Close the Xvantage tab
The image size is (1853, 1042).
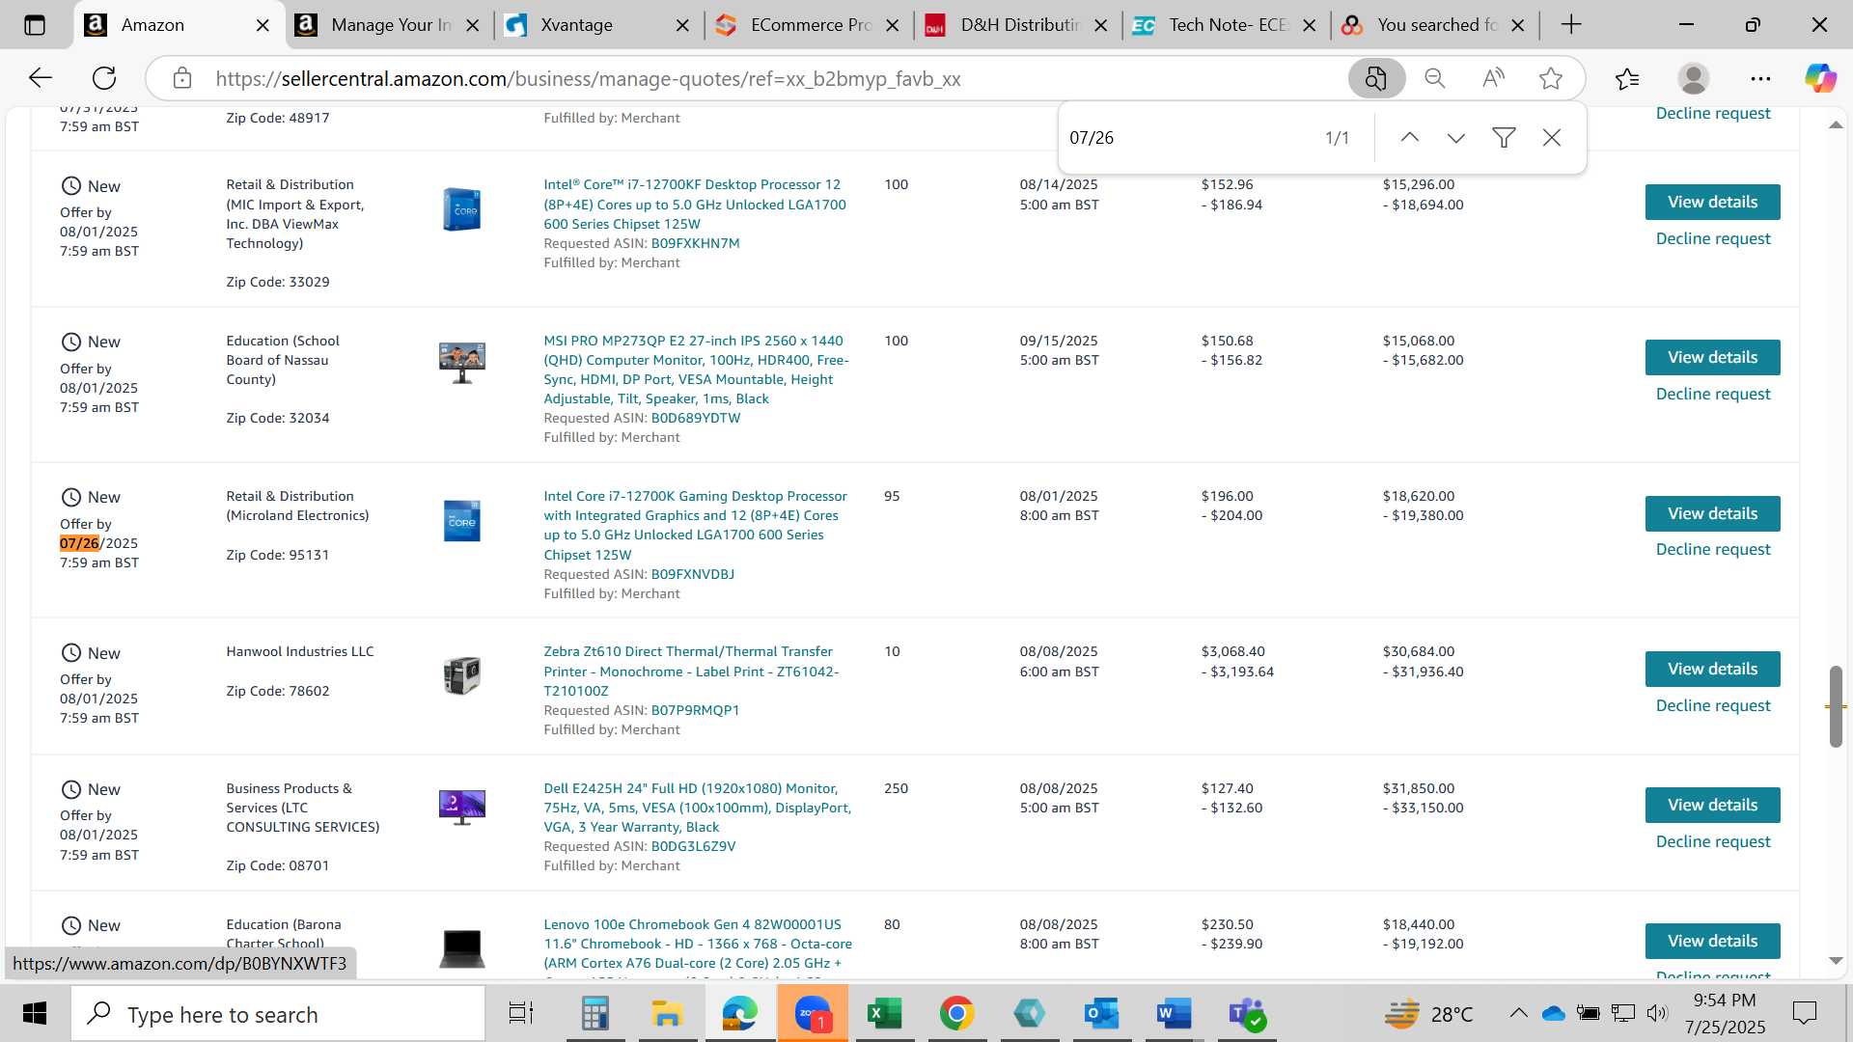pyautogui.click(x=682, y=26)
